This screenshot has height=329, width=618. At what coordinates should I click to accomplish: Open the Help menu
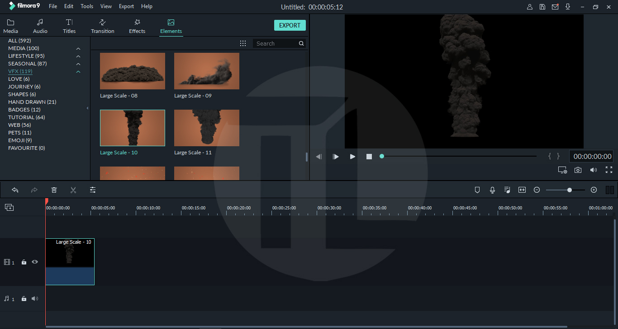(147, 6)
